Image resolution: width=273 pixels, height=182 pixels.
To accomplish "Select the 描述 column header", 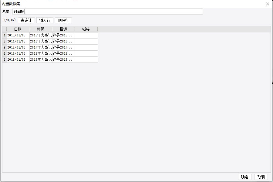I will [63, 29].
